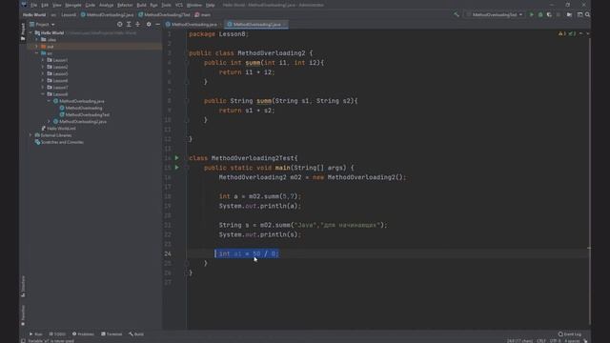Screen dimensions: 610x343
Task: Toggle Favorites side panel vertical tab
Action: [x=23, y=315]
